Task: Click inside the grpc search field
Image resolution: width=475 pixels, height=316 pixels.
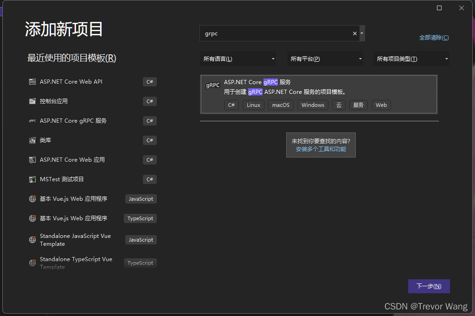Action: click(x=274, y=33)
